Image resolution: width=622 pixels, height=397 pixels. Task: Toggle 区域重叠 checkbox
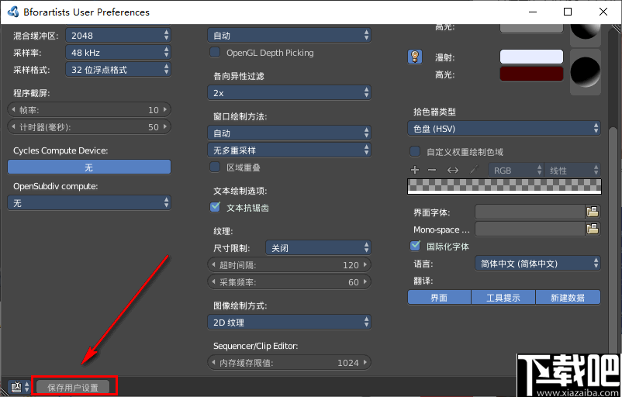[x=215, y=167]
